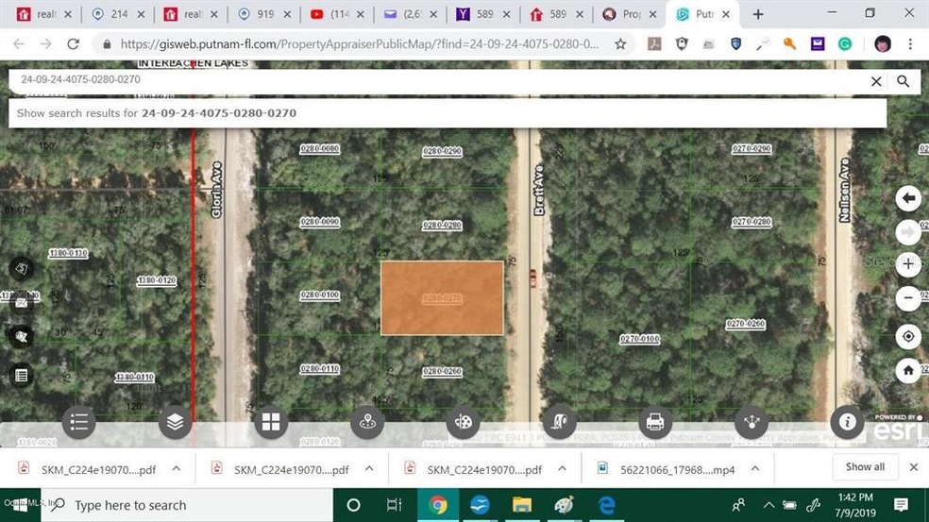Open the legend list widget

pos(79,423)
